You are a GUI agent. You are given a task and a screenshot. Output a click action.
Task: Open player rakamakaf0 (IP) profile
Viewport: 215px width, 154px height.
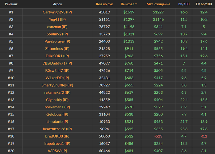(x=57, y=92)
